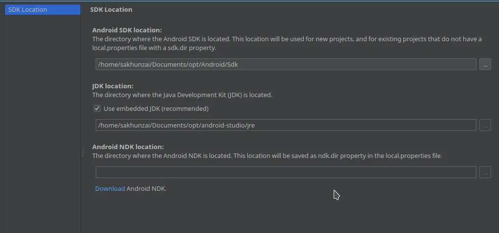The width and height of the screenshot is (499, 233).
Task: Click the "JDK location:" bold label
Action: click(112, 86)
